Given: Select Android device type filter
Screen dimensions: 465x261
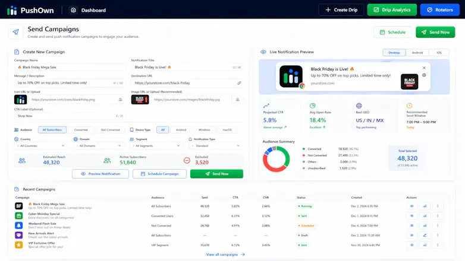Looking at the screenshot, I should tap(181, 130).
